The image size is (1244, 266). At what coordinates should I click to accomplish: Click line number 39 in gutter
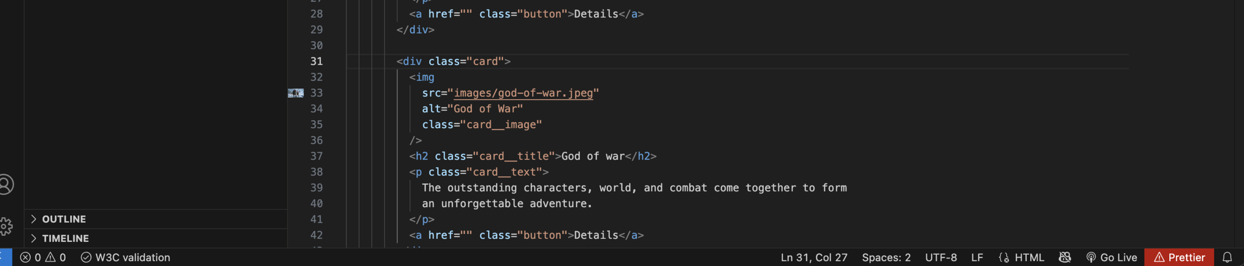(316, 188)
